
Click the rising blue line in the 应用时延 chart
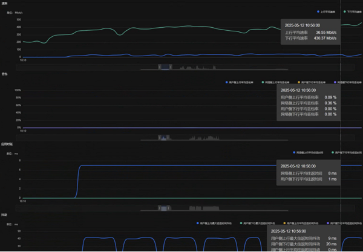point(77,181)
